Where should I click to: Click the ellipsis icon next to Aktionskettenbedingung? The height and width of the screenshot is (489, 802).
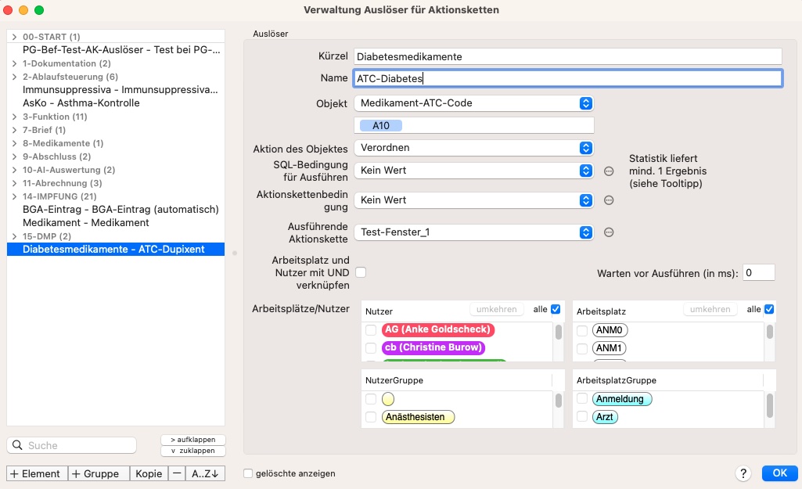click(x=609, y=200)
